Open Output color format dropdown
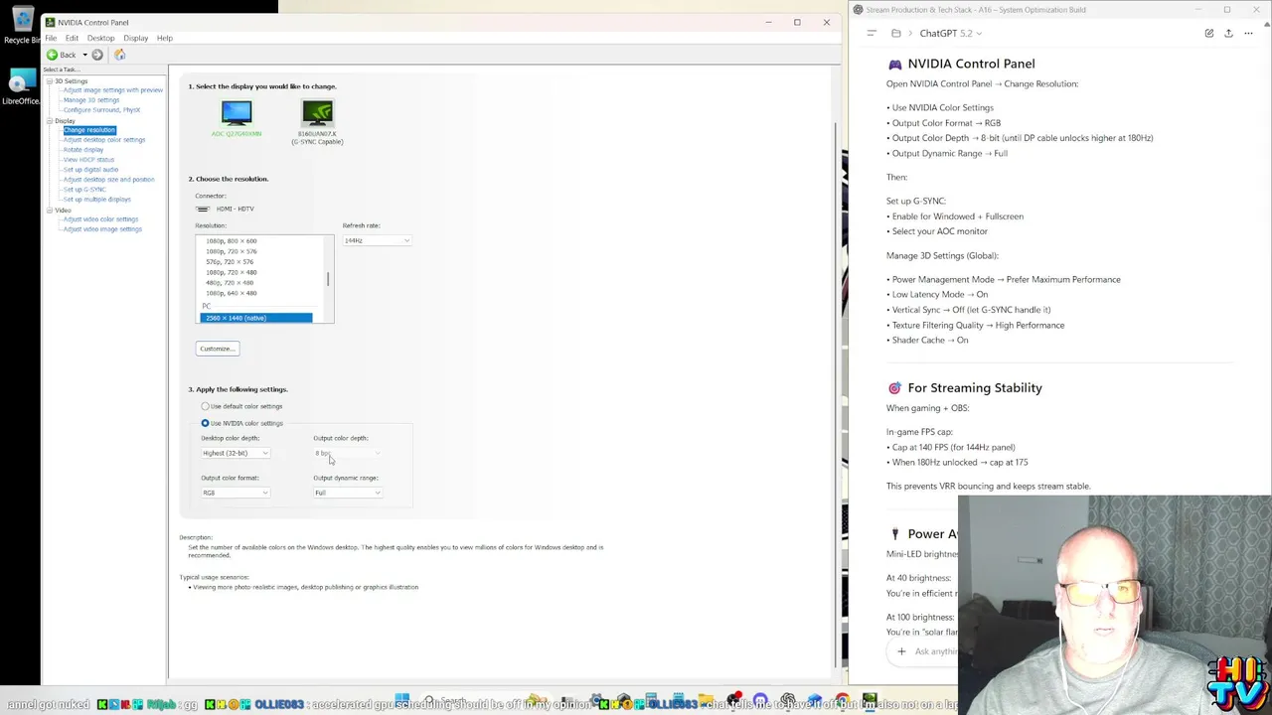1272x715 pixels. [236, 493]
